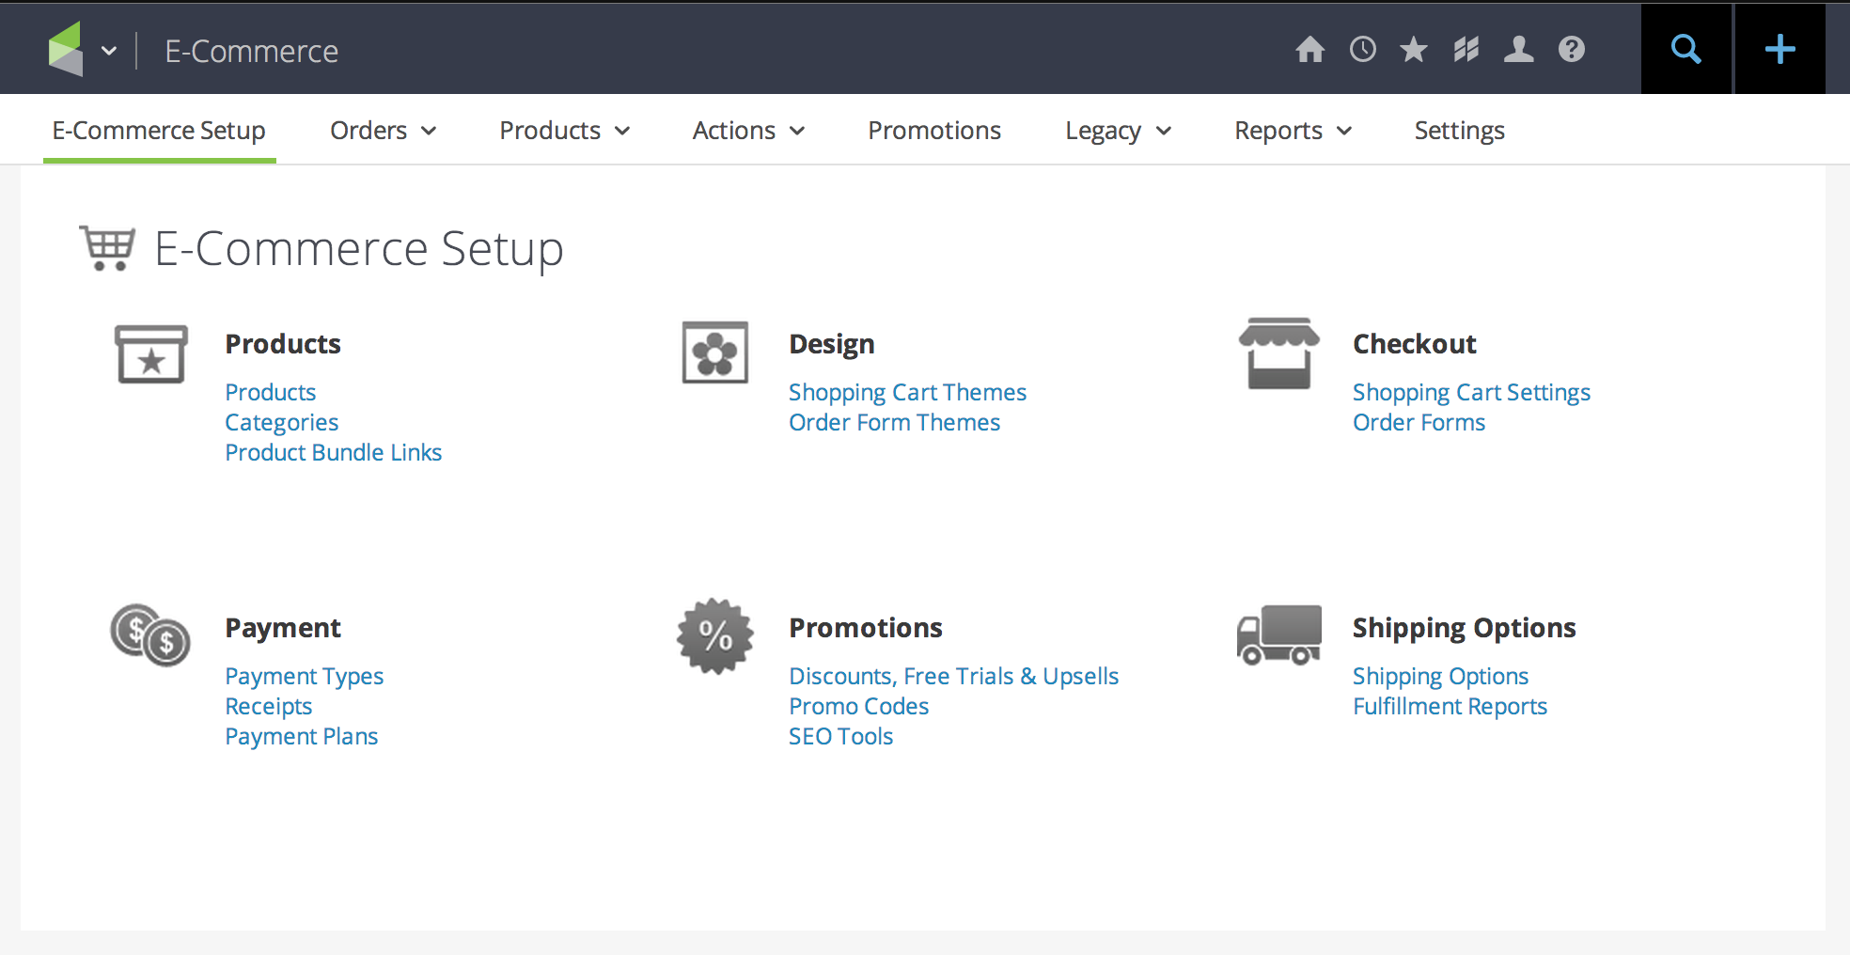Open the Shopping Cart Themes link
The image size is (1850, 955).
point(907,392)
